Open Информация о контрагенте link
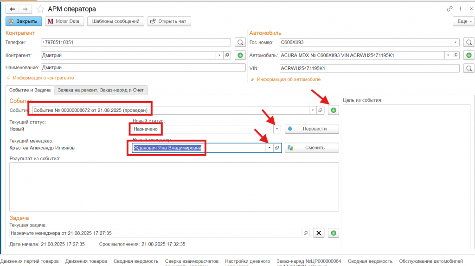The height and width of the screenshot is (266, 475). [43, 78]
